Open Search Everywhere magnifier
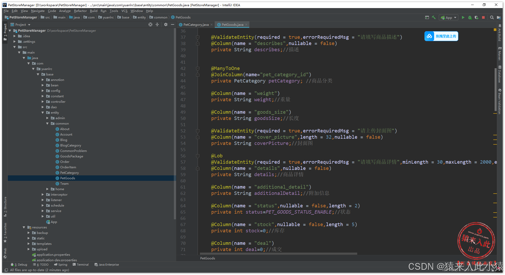This screenshot has height=275, width=505. pos(492,17)
